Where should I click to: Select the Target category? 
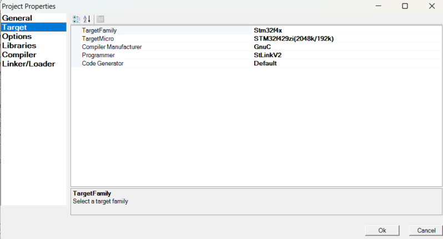click(x=14, y=27)
